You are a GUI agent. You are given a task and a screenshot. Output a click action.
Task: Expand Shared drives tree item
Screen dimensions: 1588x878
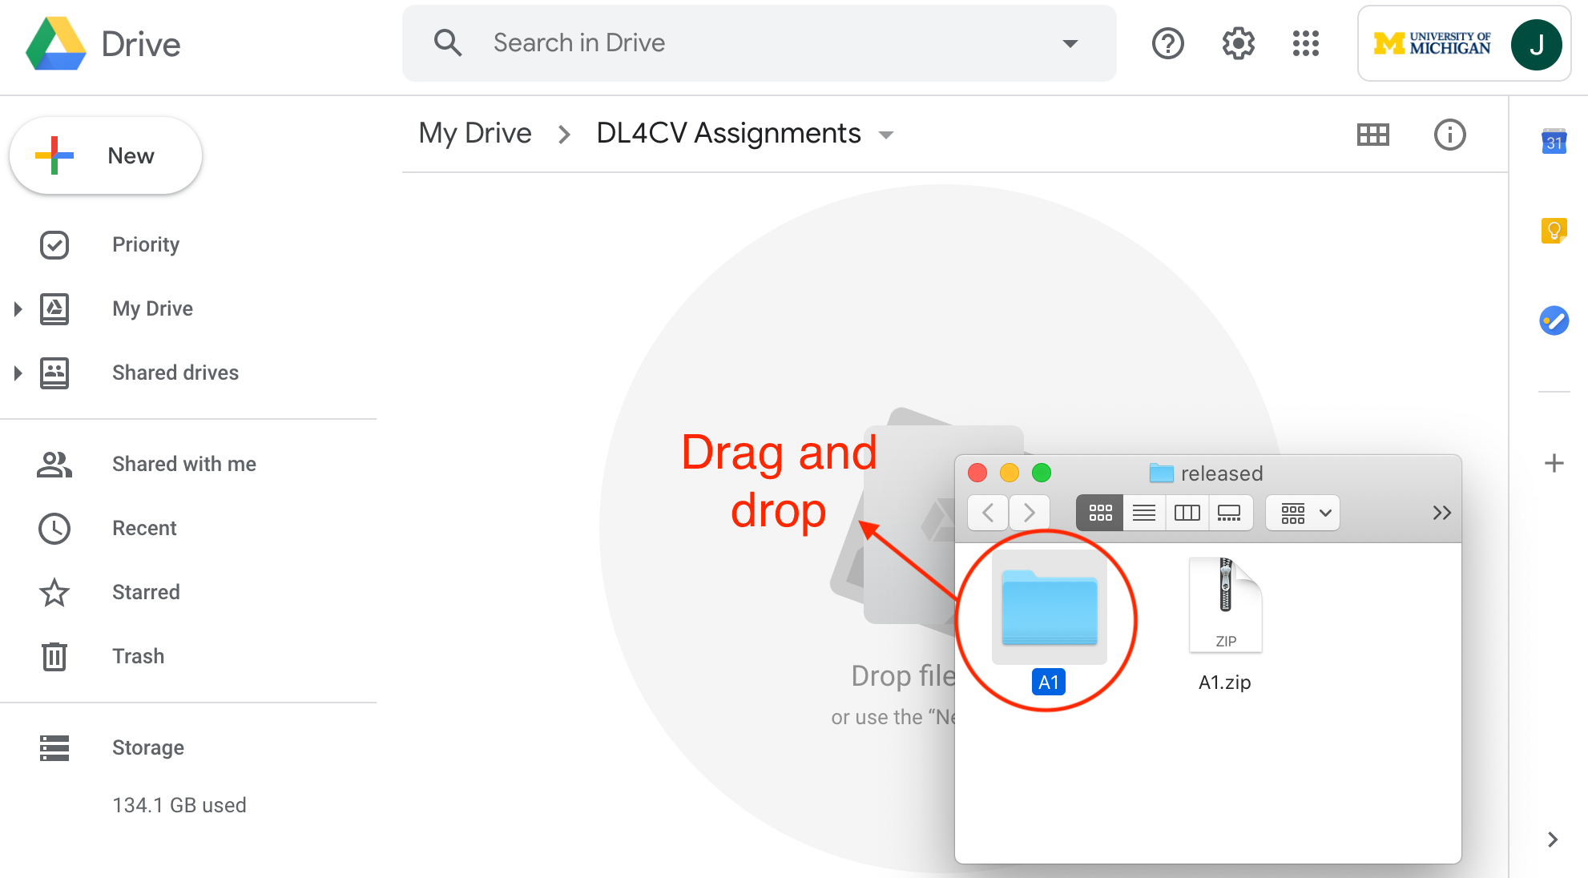[18, 373]
